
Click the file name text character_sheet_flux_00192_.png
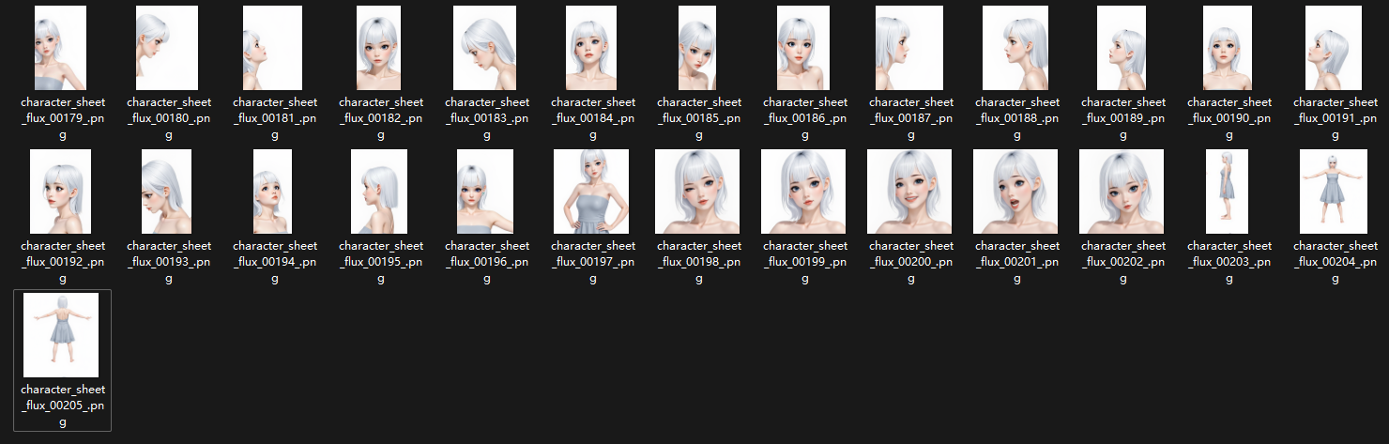pyautogui.click(x=63, y=262)
